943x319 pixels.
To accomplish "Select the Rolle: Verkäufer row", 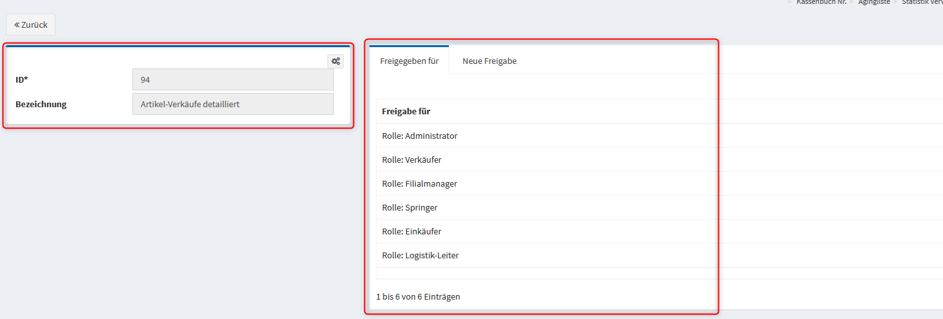I will coord(412,160).
